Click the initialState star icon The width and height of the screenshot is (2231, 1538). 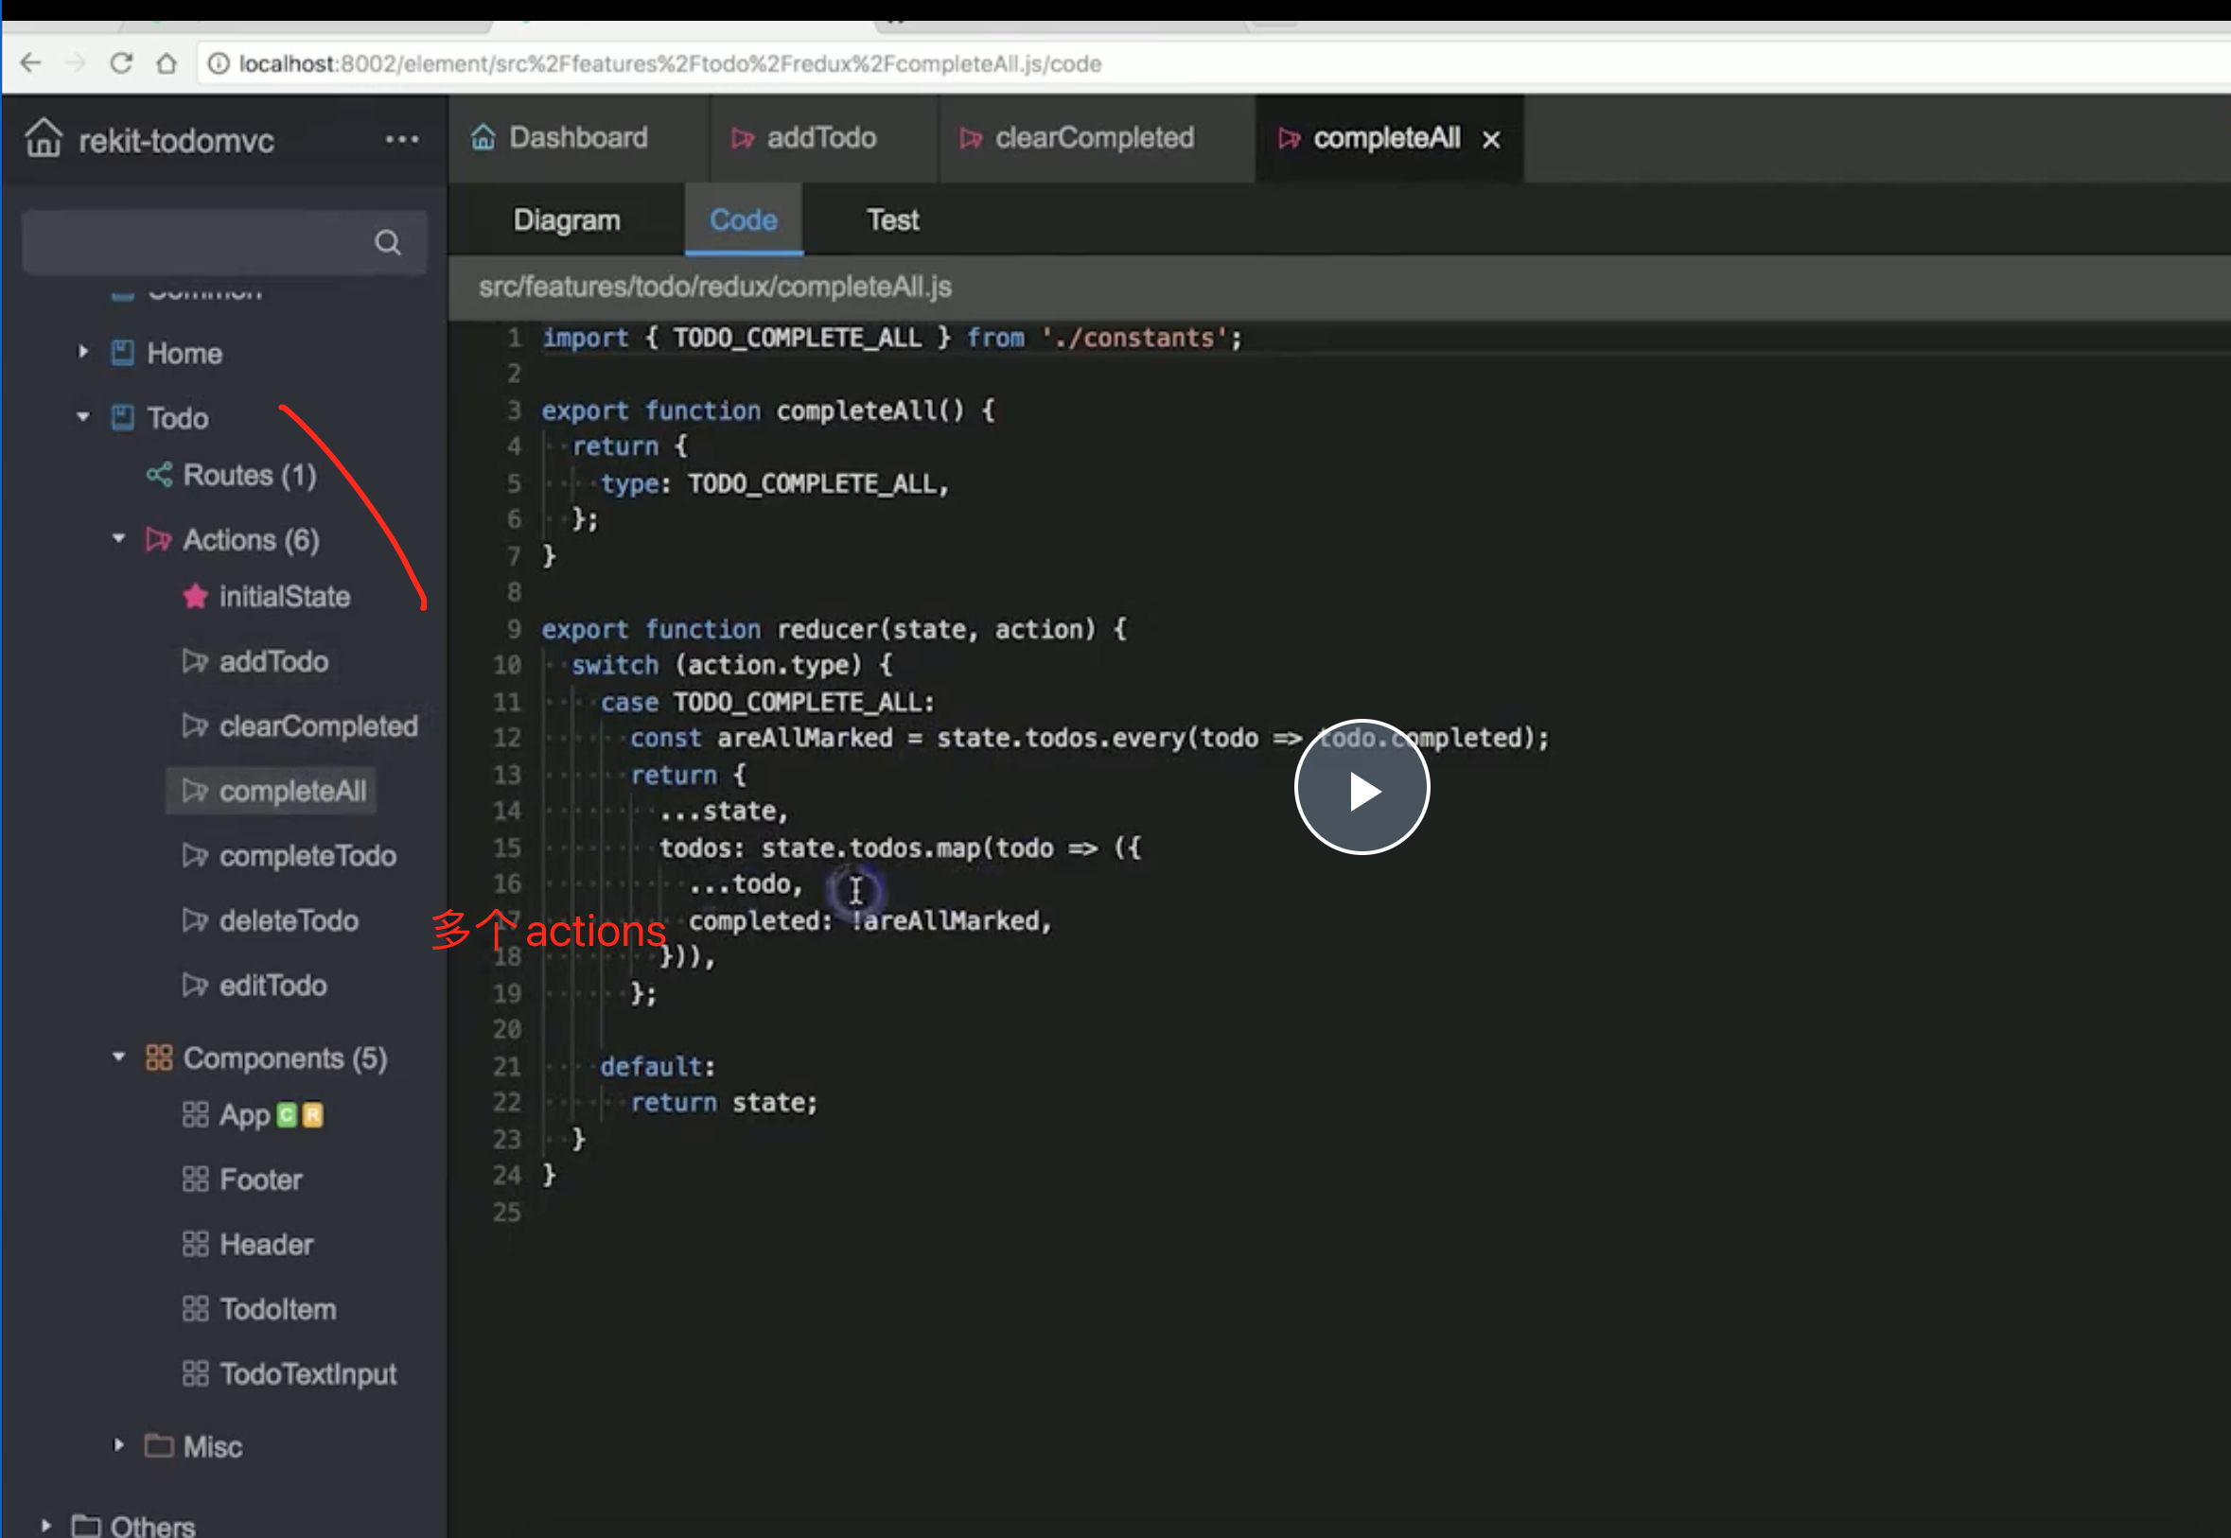pos(195,597)
